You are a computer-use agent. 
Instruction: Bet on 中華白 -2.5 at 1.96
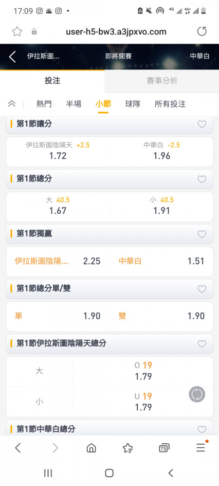click(x=162, y=152)
